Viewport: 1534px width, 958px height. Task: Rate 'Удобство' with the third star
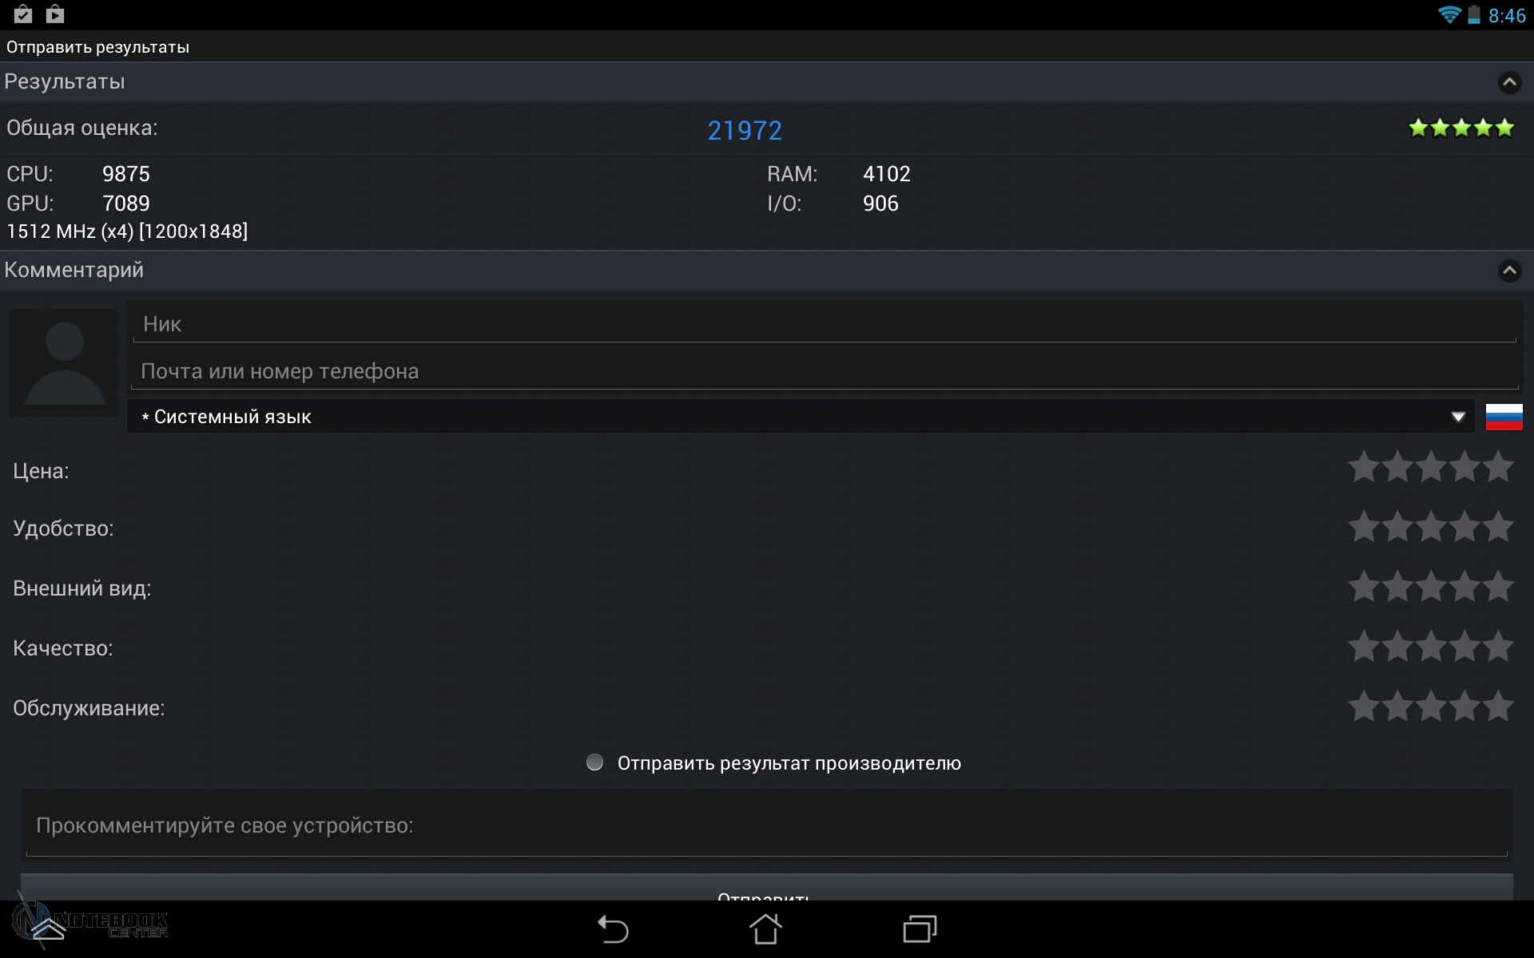pos(1431,527)
